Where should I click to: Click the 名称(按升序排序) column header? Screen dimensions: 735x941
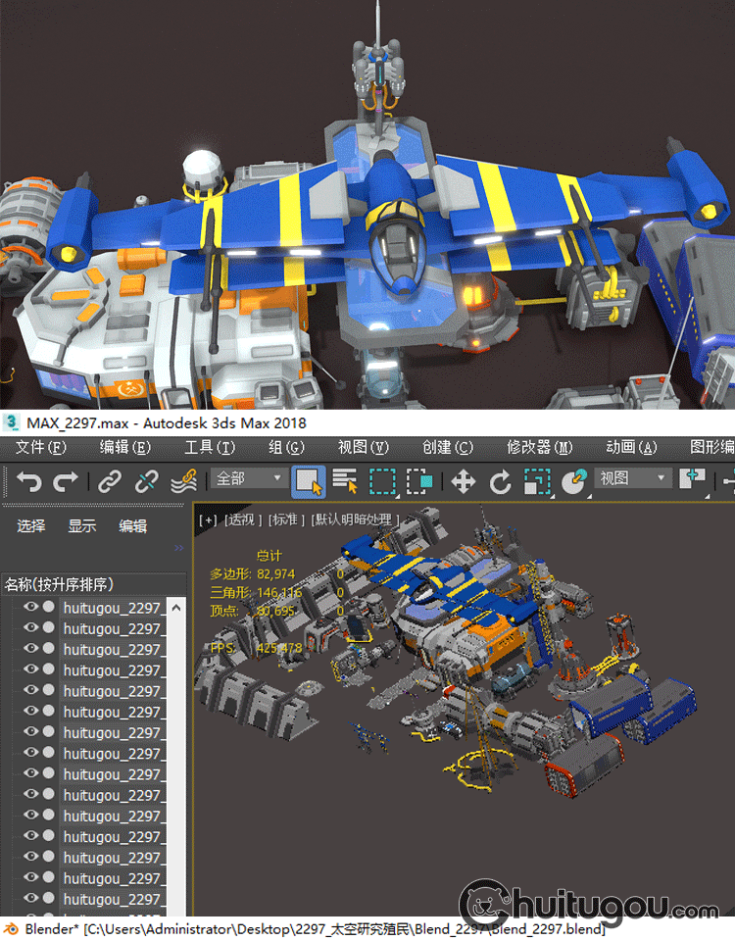pos(59,584)
